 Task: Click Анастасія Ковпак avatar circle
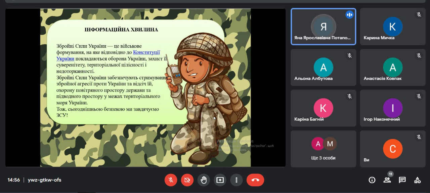point(393,67)
